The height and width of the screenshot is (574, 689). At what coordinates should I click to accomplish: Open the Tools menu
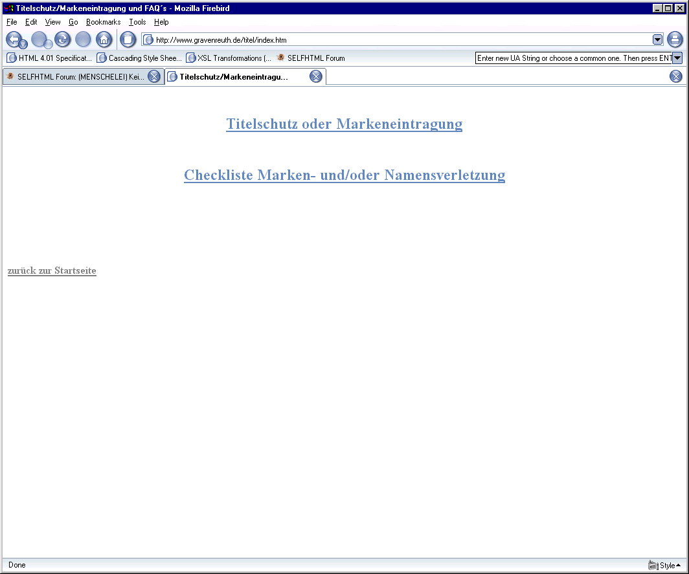point(137,22)
